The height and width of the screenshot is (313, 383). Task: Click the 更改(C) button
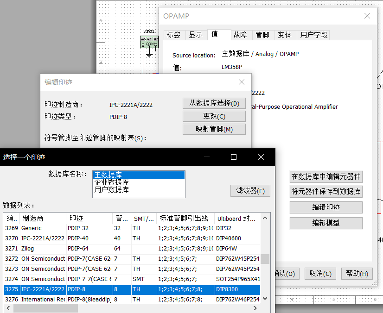click(214, 116)
